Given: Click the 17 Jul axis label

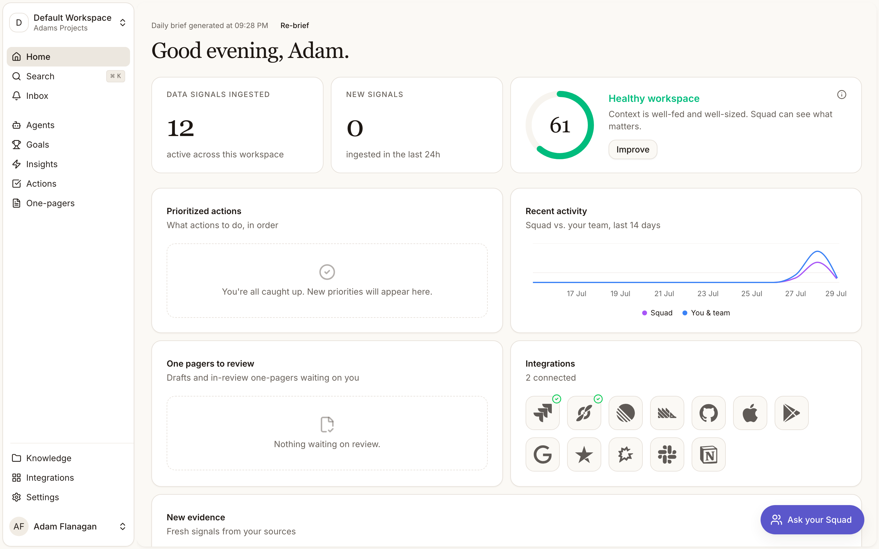Looking at the screenshot, I should 577,293.
